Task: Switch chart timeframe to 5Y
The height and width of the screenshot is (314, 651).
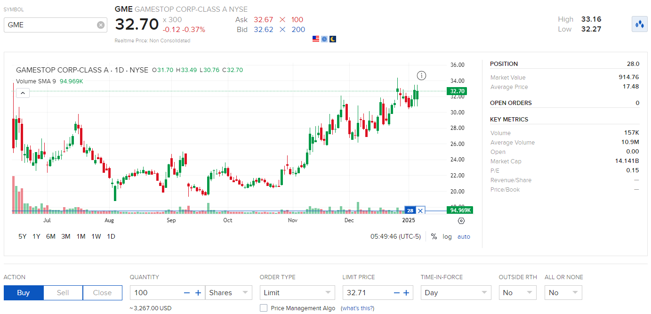Action: pos(22,236)
